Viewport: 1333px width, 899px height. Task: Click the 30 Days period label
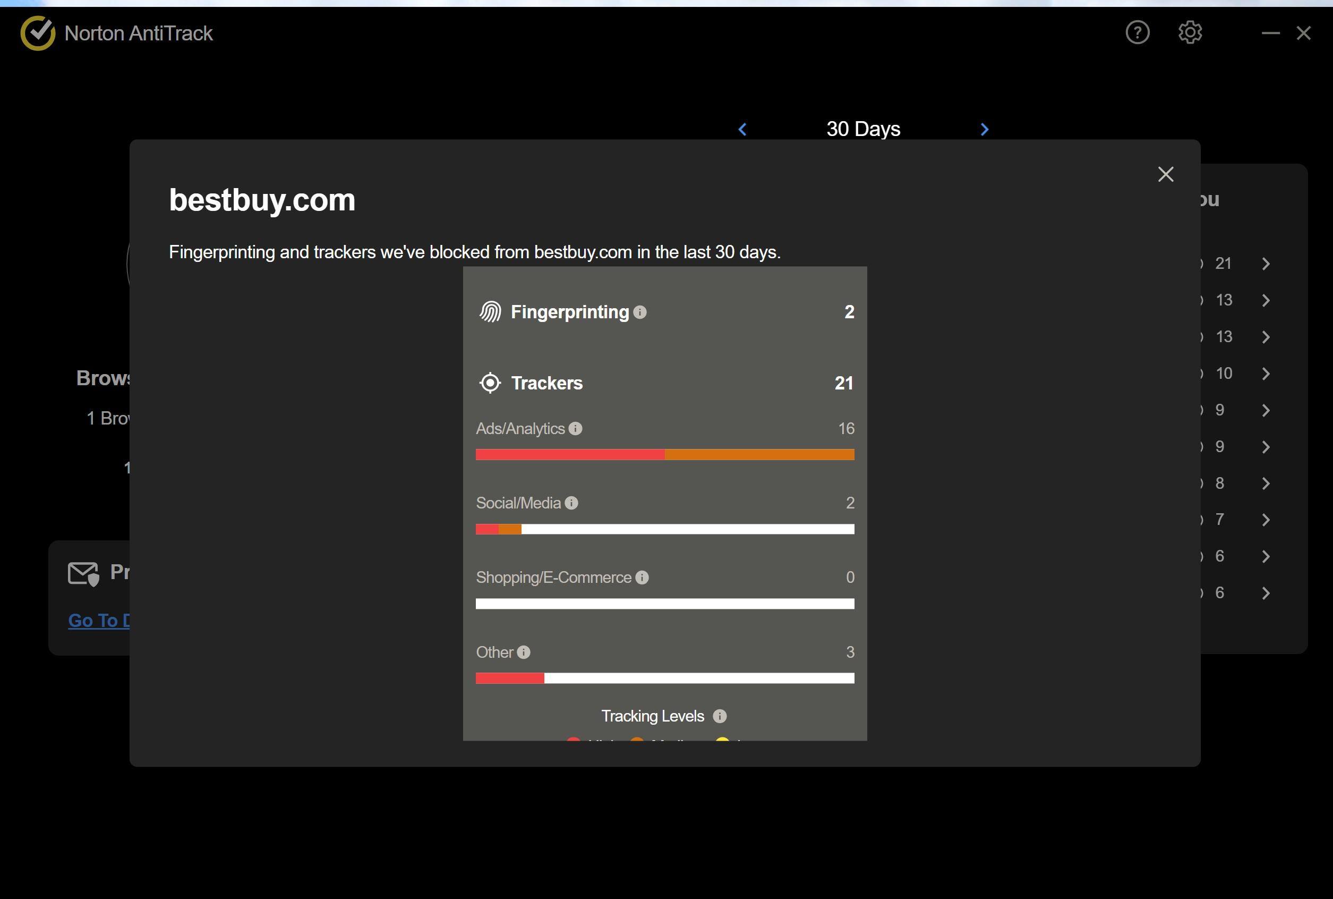coord(863,129)
